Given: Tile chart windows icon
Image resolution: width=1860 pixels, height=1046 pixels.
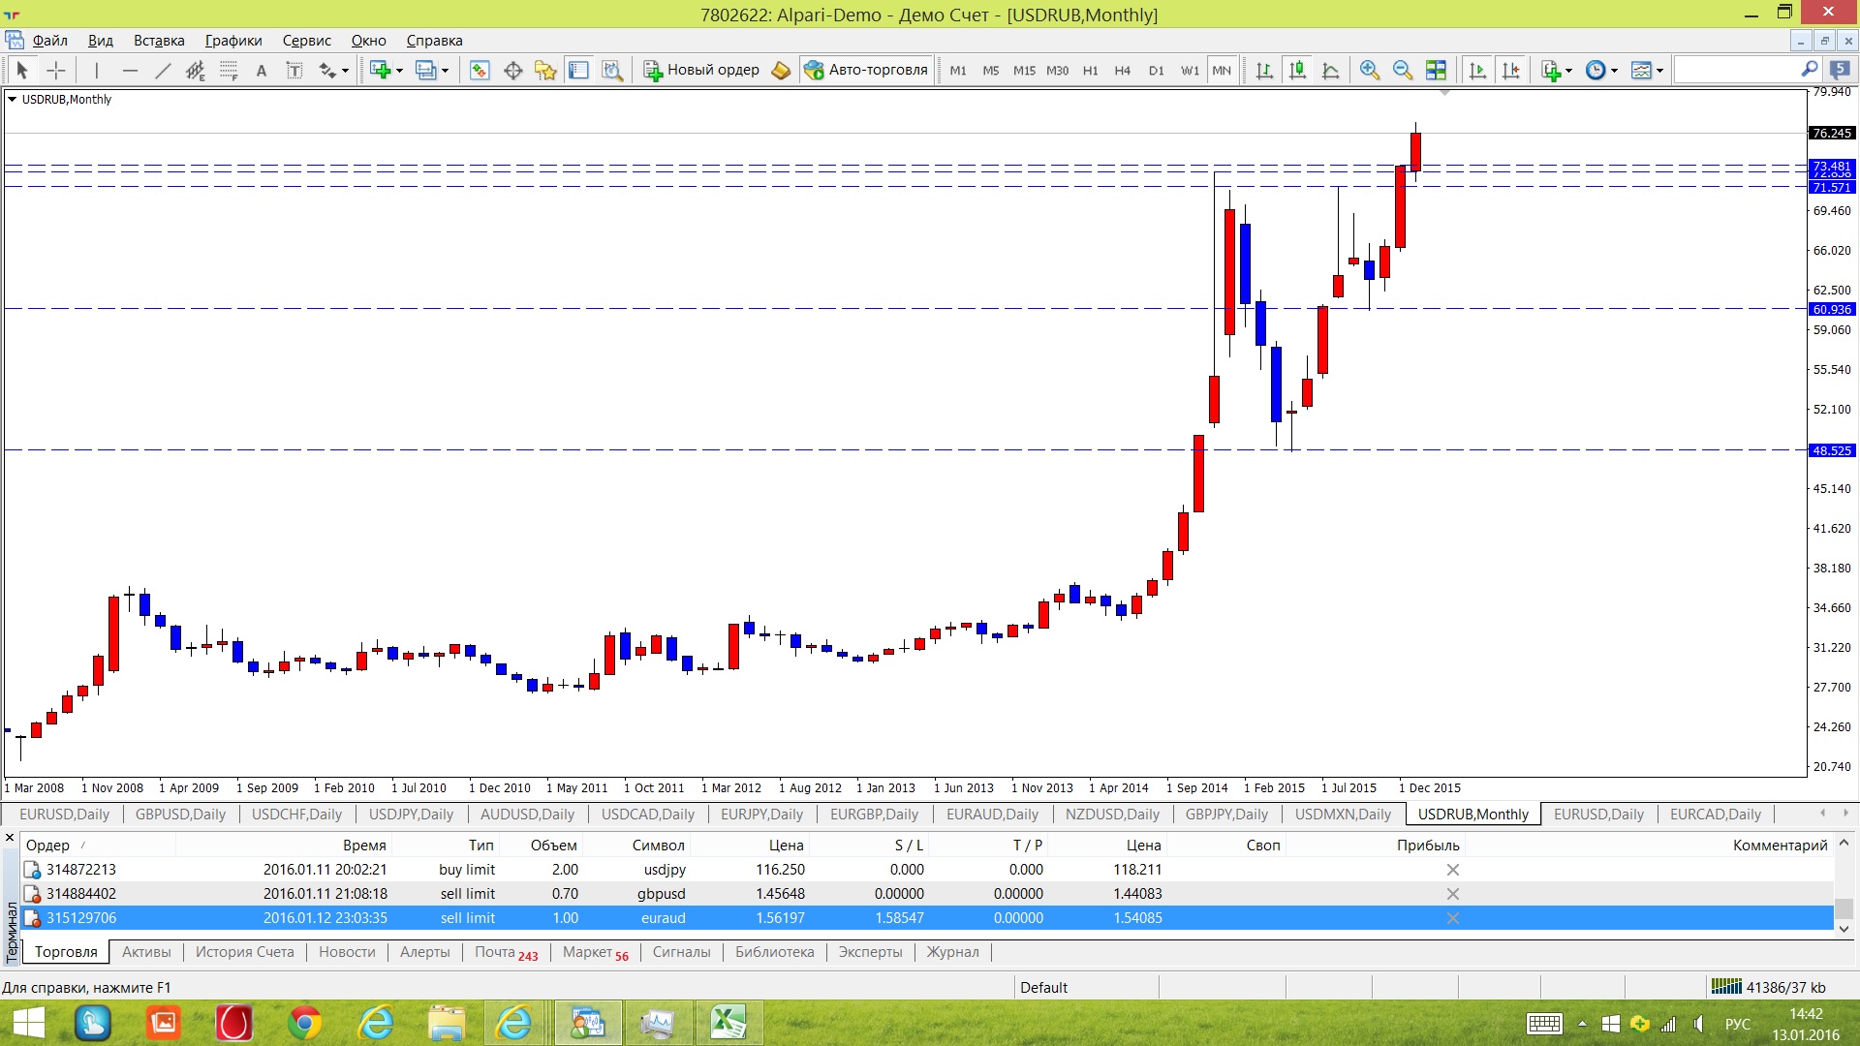Looking at the screenshot, I should (x=1436, y=70).
